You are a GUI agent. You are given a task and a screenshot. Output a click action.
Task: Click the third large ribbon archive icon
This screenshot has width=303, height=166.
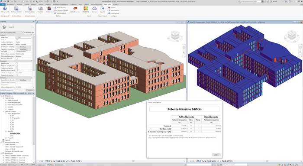(x=29, y=10)
